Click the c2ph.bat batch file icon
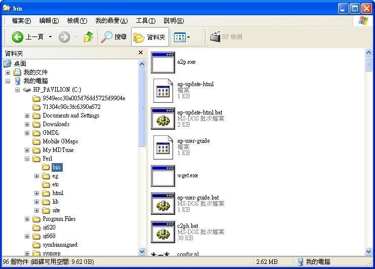 [x=163, y=232]
